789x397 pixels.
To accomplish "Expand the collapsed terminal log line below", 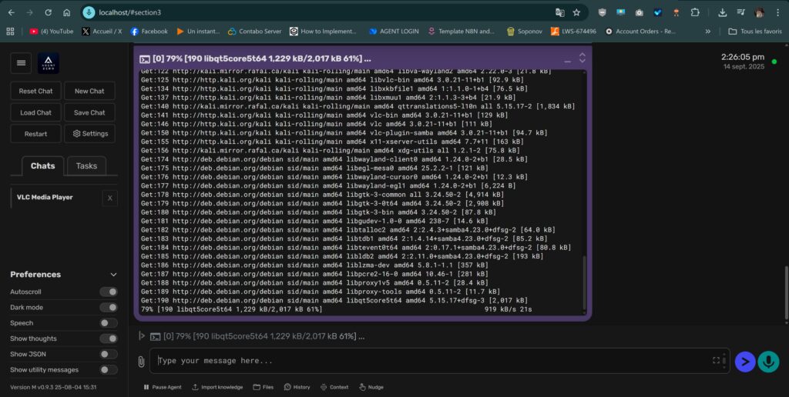I will tap(141, 336).
